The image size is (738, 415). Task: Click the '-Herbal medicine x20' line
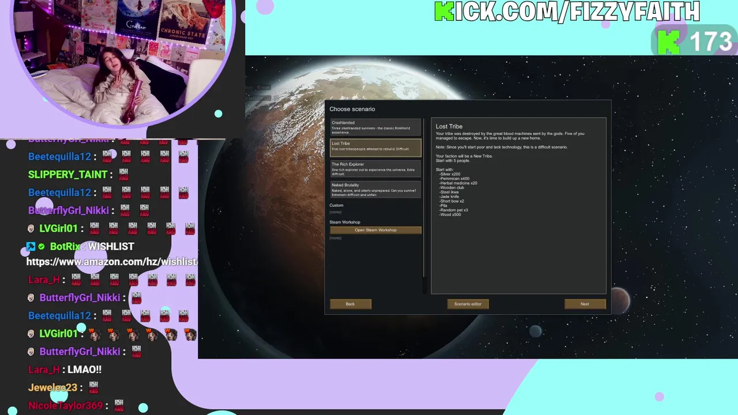pyautogui.click(x=458, y=183)
